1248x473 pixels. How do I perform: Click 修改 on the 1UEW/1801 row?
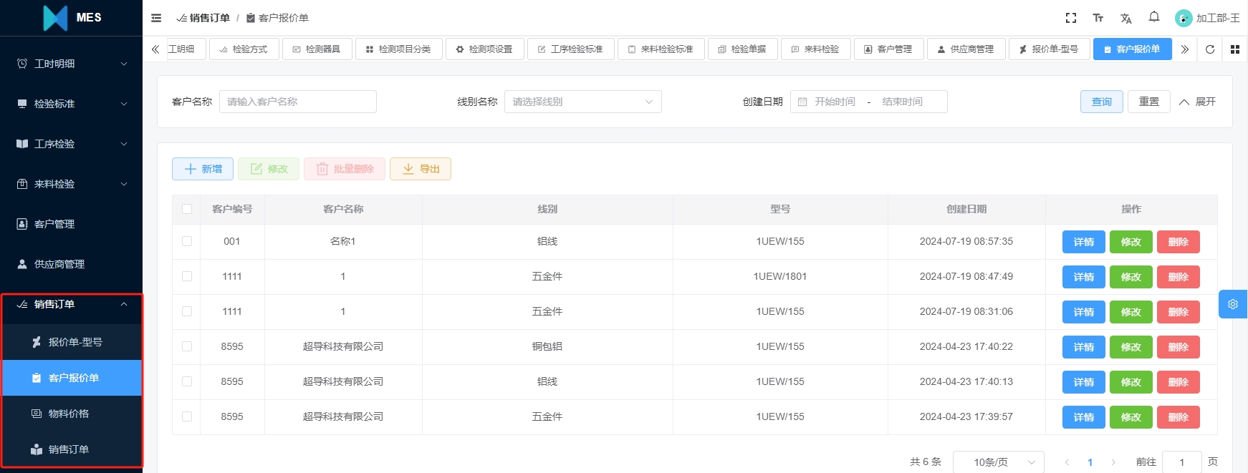1131,277
